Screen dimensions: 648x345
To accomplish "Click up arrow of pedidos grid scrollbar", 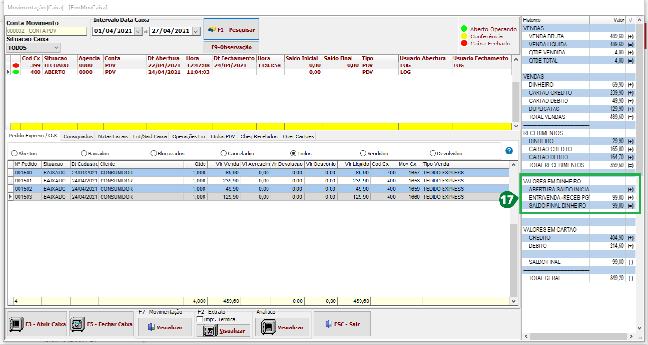I will (513, 164).
